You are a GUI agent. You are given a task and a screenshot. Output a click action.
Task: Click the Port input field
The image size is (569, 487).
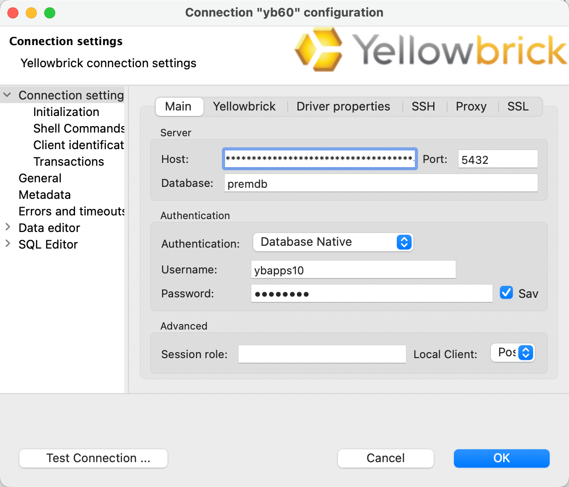[497, 159]
